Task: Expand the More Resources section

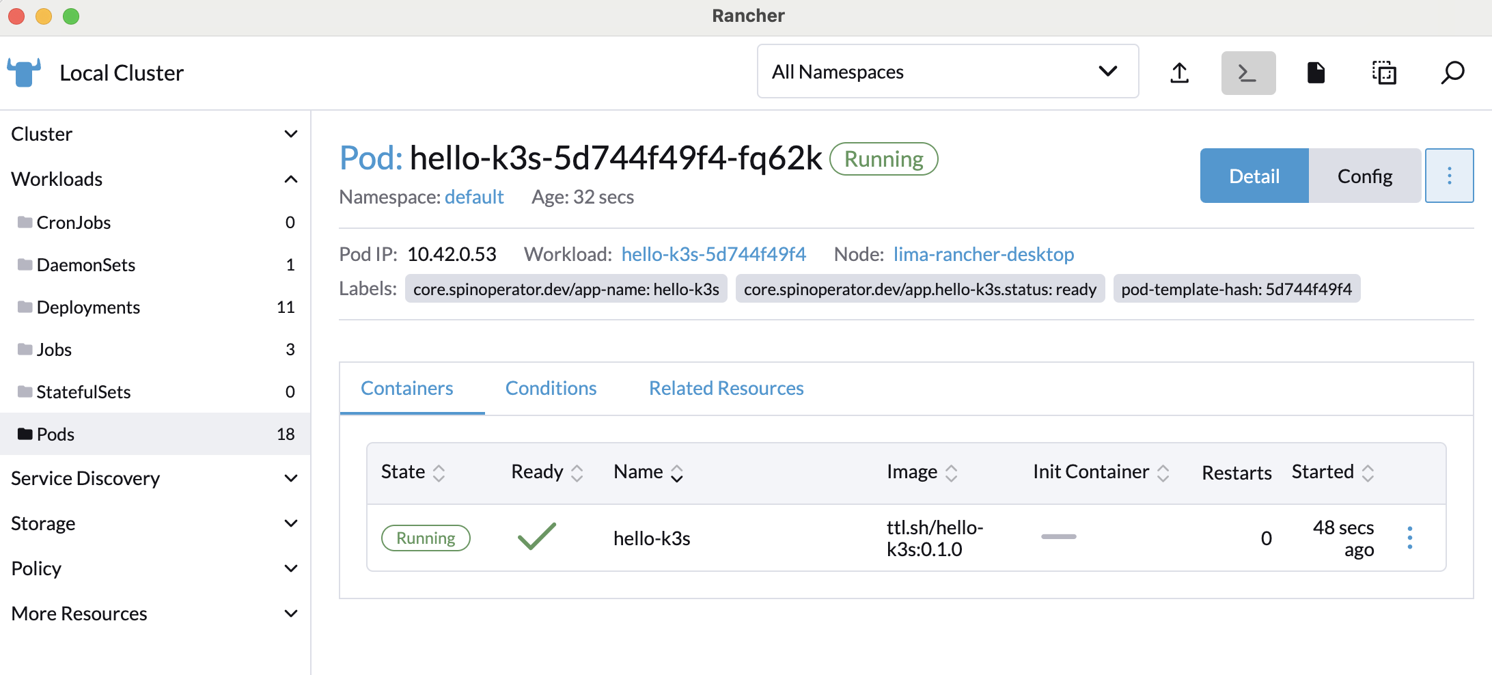Action: coord(155,614)
